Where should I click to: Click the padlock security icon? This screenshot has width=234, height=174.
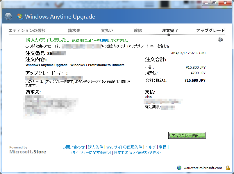[228, 168]
